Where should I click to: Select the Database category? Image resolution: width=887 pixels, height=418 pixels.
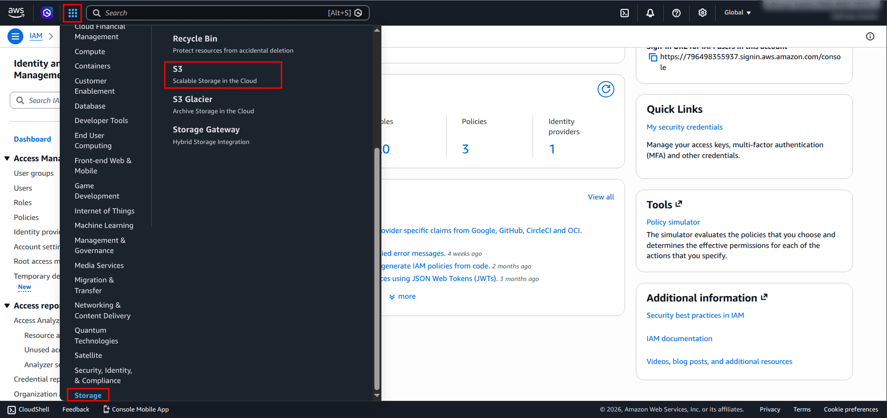tap(90, 106)
